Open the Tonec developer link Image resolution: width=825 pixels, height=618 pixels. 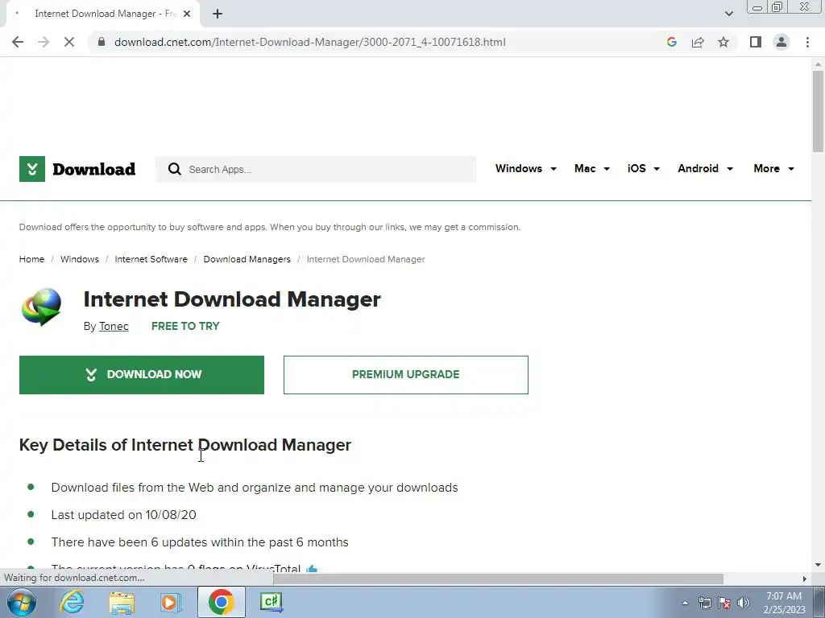tap(114, 327)
